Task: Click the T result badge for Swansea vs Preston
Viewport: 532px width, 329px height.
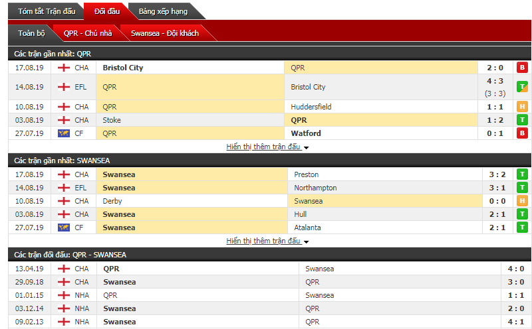Action: [x=522, y=174]
